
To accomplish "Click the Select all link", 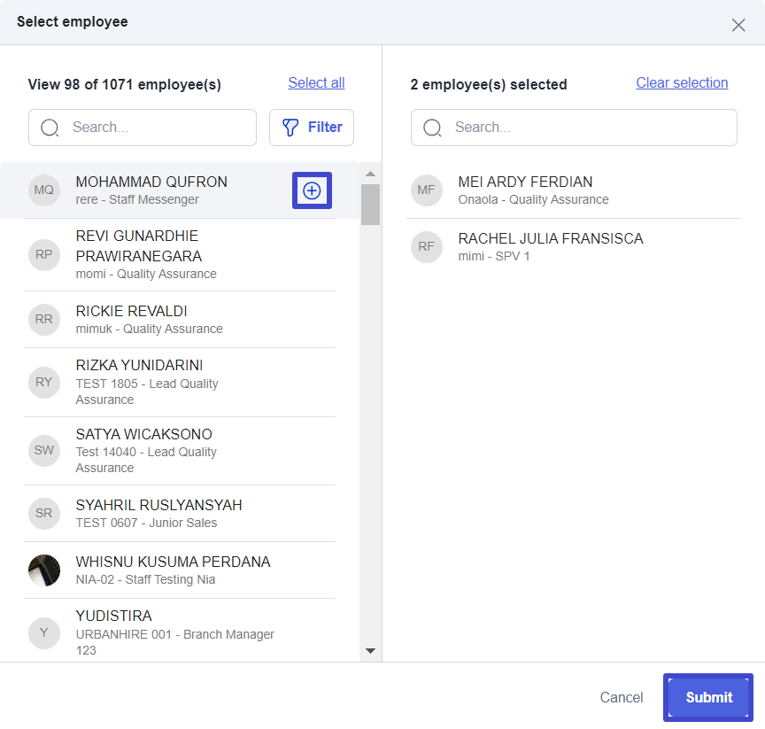I will click(x=316, y=83).
